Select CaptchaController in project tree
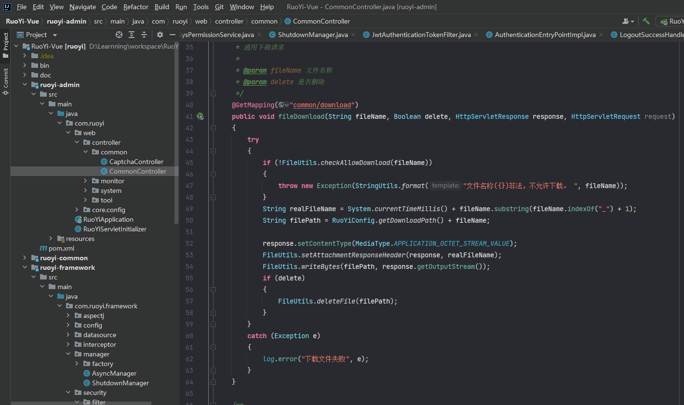684x405 pixels. 136,162
